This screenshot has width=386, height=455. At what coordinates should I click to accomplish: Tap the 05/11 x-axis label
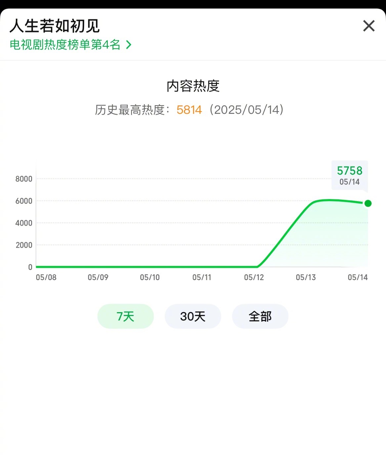[202, 277]
